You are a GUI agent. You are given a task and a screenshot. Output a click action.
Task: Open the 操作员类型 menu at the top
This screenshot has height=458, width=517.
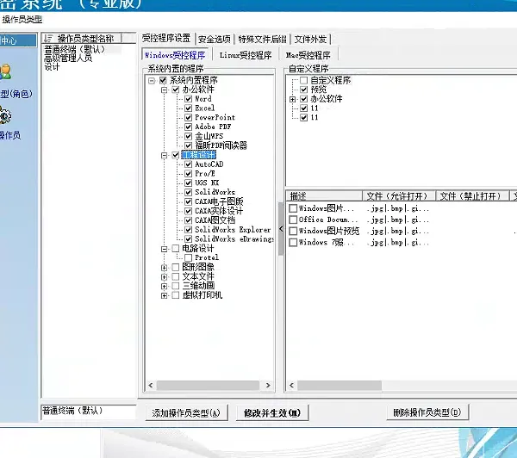click(x=22, y=20)
